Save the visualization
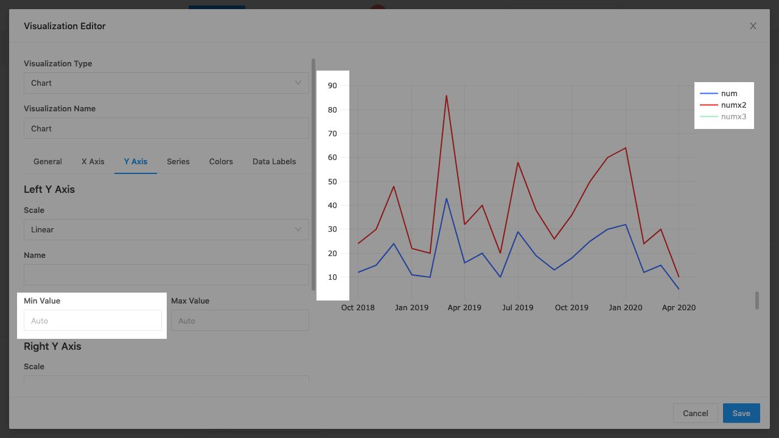 click(x=741, y=413)
